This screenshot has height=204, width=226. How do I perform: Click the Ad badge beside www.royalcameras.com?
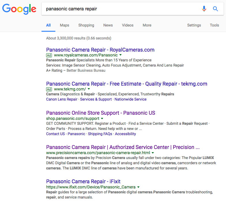(x=49, y=55)
